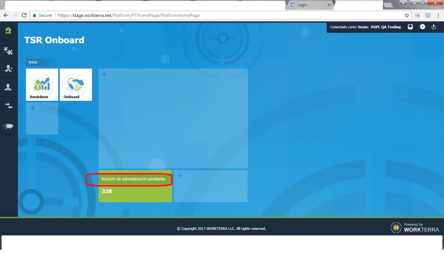Click plus in the large empty widget
Image resolution: width=444 pixels, height=264 pixels.
coord(104,74)
